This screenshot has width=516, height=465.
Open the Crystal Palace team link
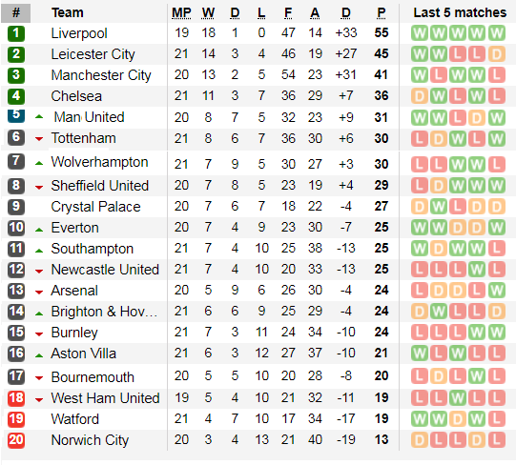95,207
